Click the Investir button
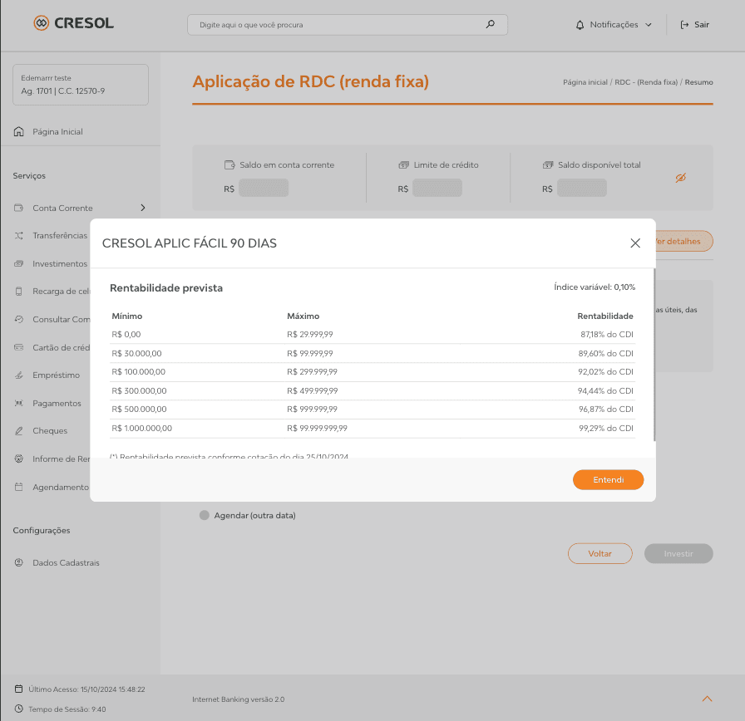The image size is (745, 721). coord(678,553)
